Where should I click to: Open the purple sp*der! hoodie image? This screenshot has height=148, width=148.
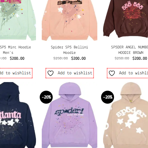(69, 115)
